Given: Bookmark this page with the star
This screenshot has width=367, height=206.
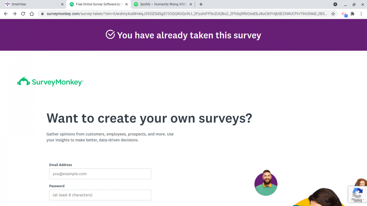Looking at the screenshot, I should point(333,14).
